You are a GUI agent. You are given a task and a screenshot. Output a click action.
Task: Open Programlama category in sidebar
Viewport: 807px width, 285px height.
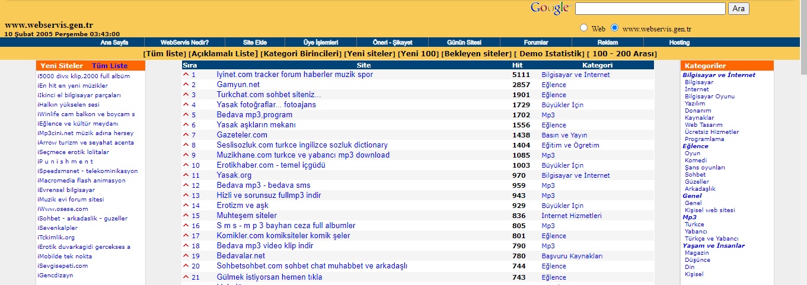pos(704,139)
